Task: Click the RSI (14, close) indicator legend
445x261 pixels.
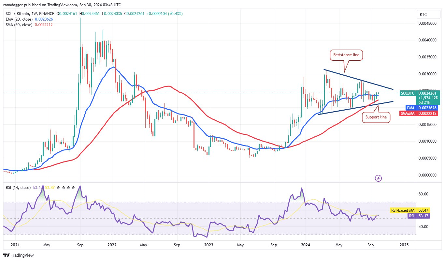Action: coord(18,188)
